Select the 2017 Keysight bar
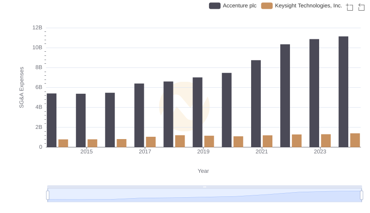370x213 pixels. 151,142
